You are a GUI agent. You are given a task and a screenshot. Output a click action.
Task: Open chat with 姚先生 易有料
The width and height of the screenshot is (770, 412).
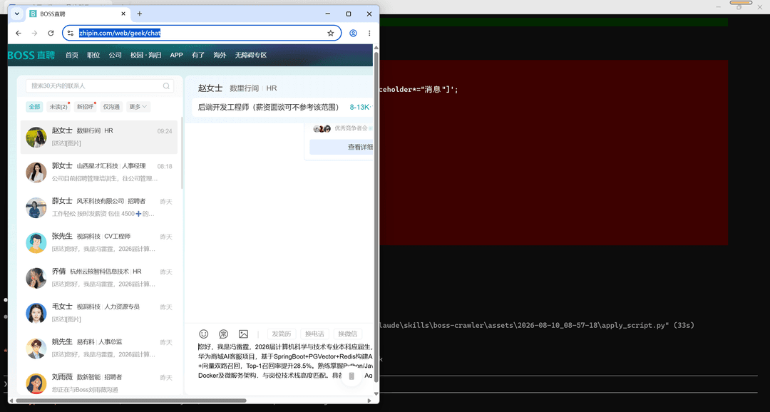pos(99,348)
